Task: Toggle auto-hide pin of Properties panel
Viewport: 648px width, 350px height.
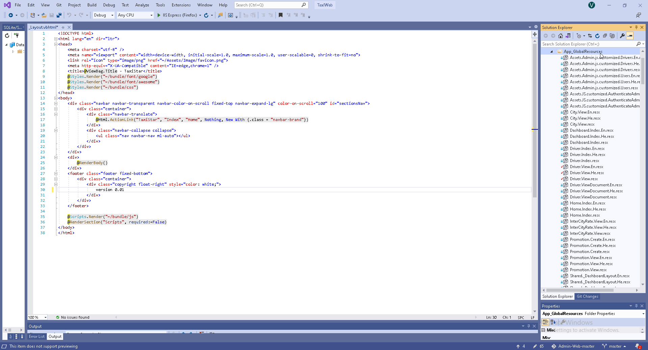Action: coord(636,306)
